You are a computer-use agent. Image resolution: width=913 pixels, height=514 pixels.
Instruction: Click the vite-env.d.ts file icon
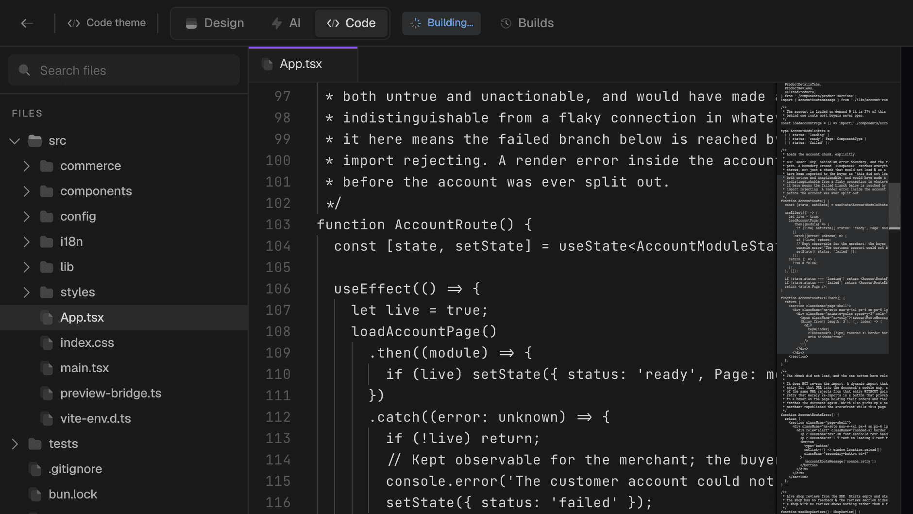47,419
